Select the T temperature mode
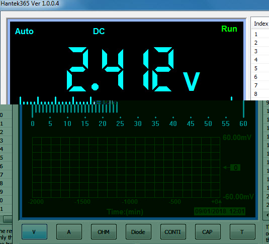Viewport: 269px width, 244px height. click(242, 231)
